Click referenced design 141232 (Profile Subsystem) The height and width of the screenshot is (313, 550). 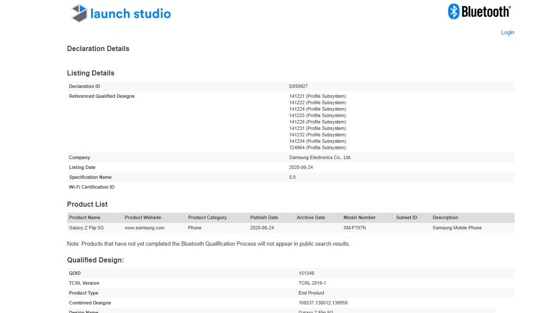tap(318, 135)
